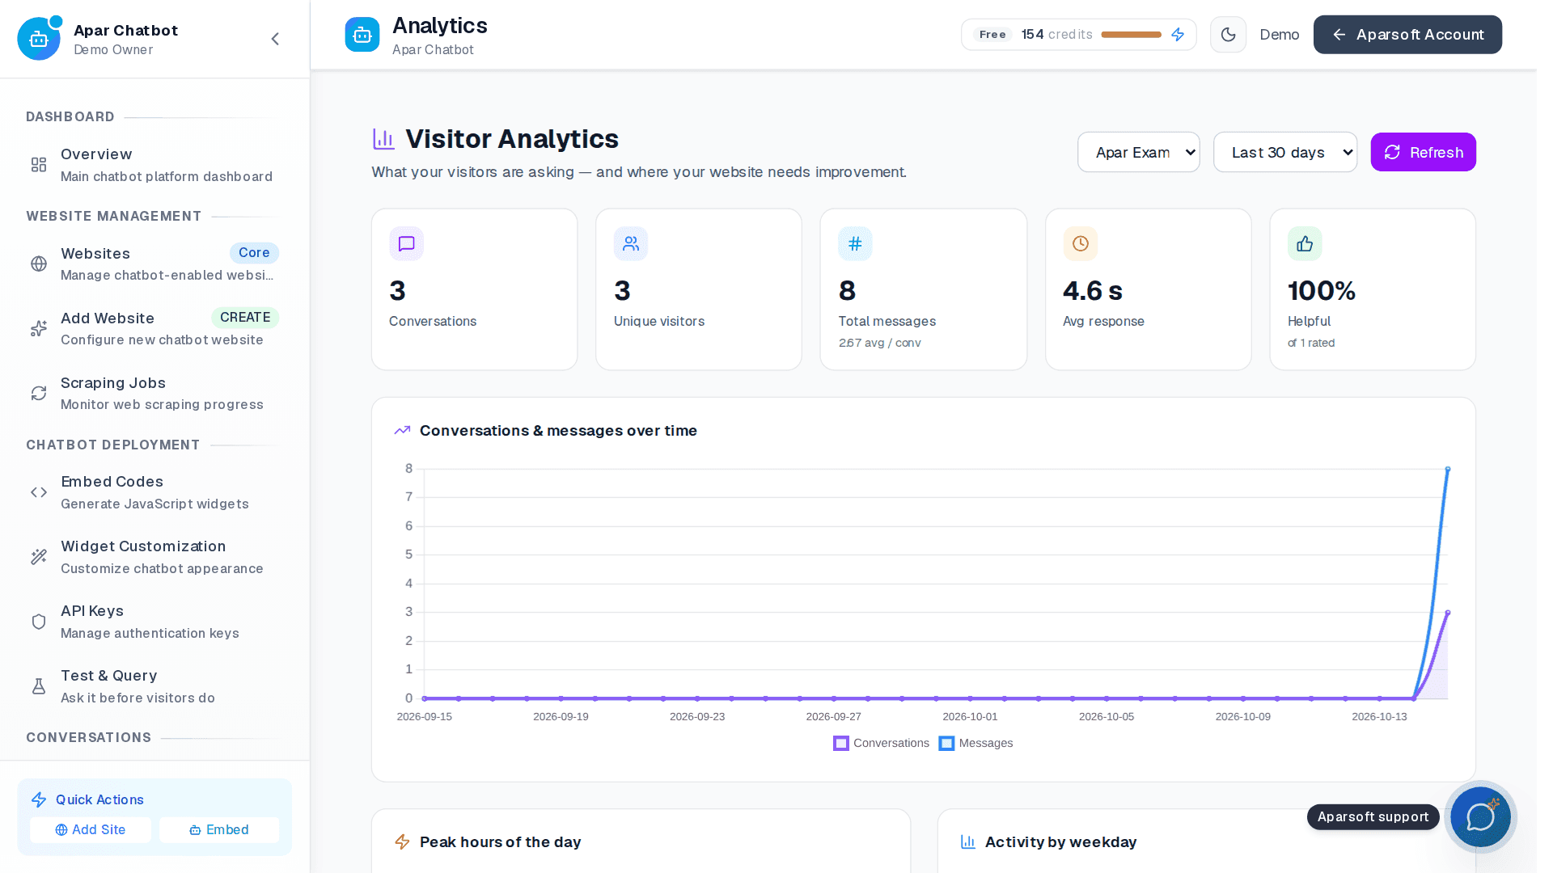1553x873 pixels.
Task: Click the Avg response clock icon
Action: [x=1081, y=243]
